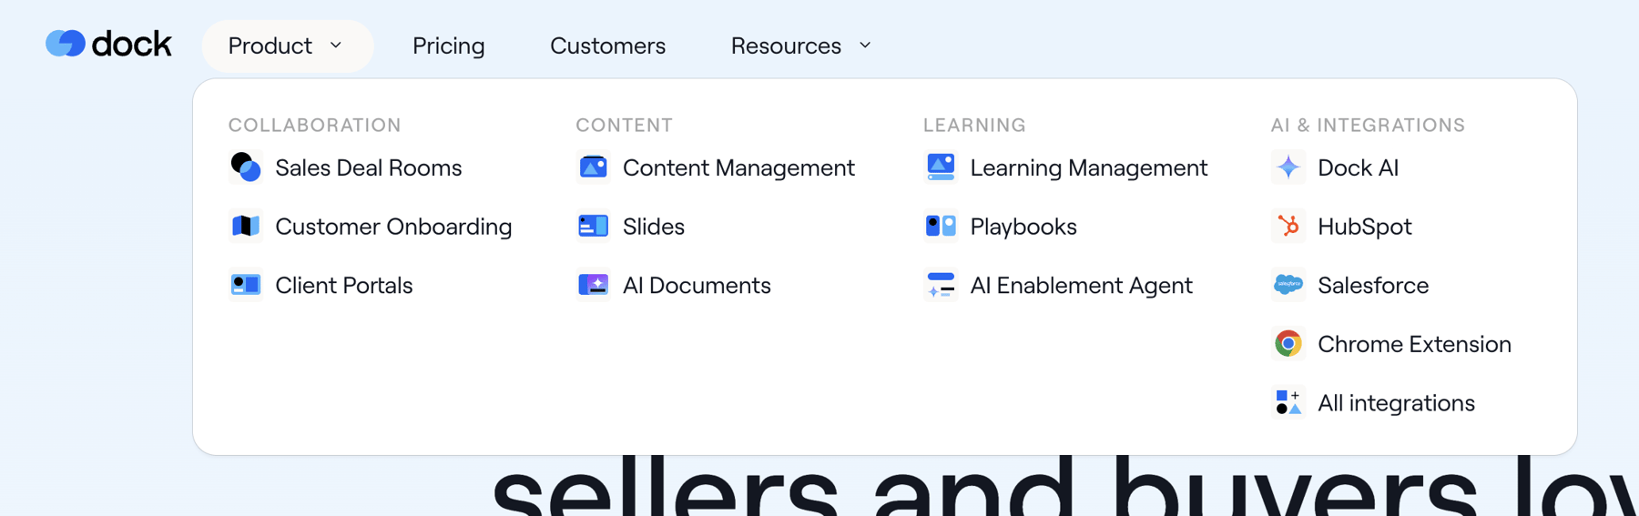Click the Chrome logo icon
1639x516 pixels.
[1288, 344]
